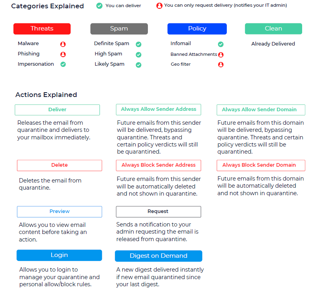
Task: Click red person icon beside Geo filter
Action: click(221, 65)
